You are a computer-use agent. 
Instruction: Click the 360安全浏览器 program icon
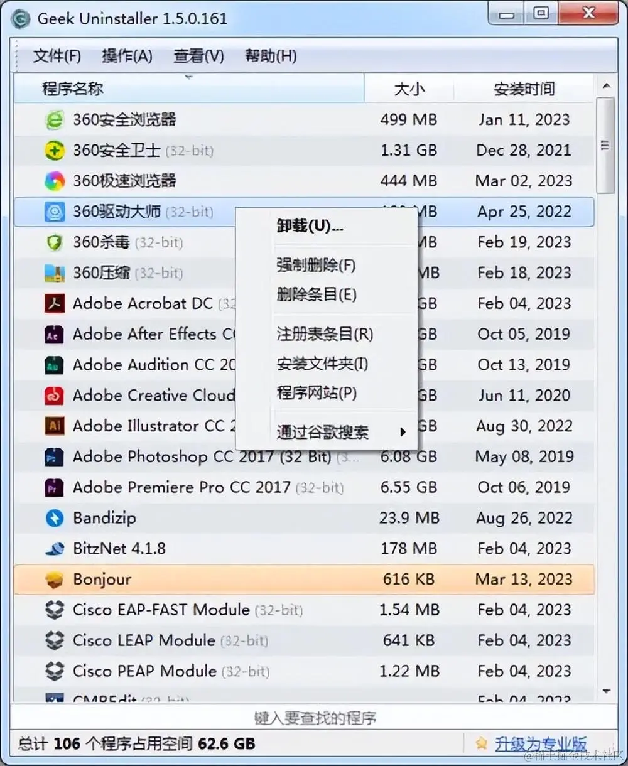point(55,119)
